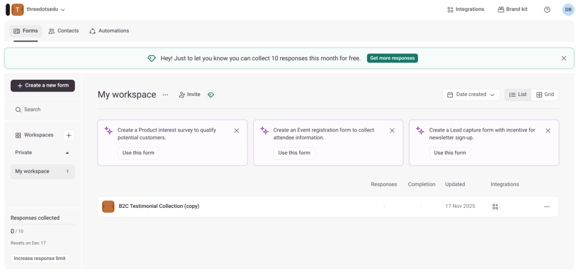Open the integrations icon on the form row
This screenshot has width=576, height=273.
[495, 207]
